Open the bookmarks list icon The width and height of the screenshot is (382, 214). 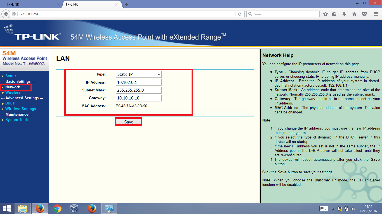click(x=334, y=14)
